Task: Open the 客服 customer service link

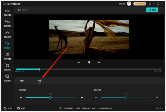Action: [21, 108]
